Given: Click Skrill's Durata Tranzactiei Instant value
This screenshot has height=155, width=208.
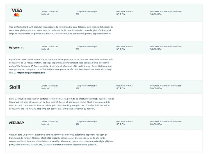Looking at the screenshot, I should [45, 88].
